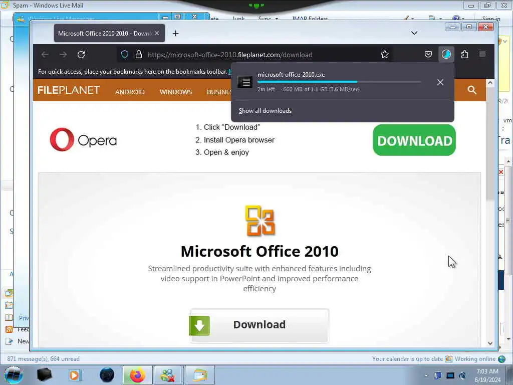Show all downloads
The width and height of the screenshot is (513, 385).
pyautogui.click(x=265, y=111)
